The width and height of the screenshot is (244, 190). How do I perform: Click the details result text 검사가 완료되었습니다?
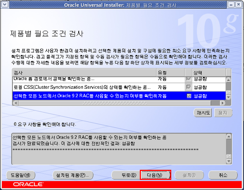(x=36, y=144)
